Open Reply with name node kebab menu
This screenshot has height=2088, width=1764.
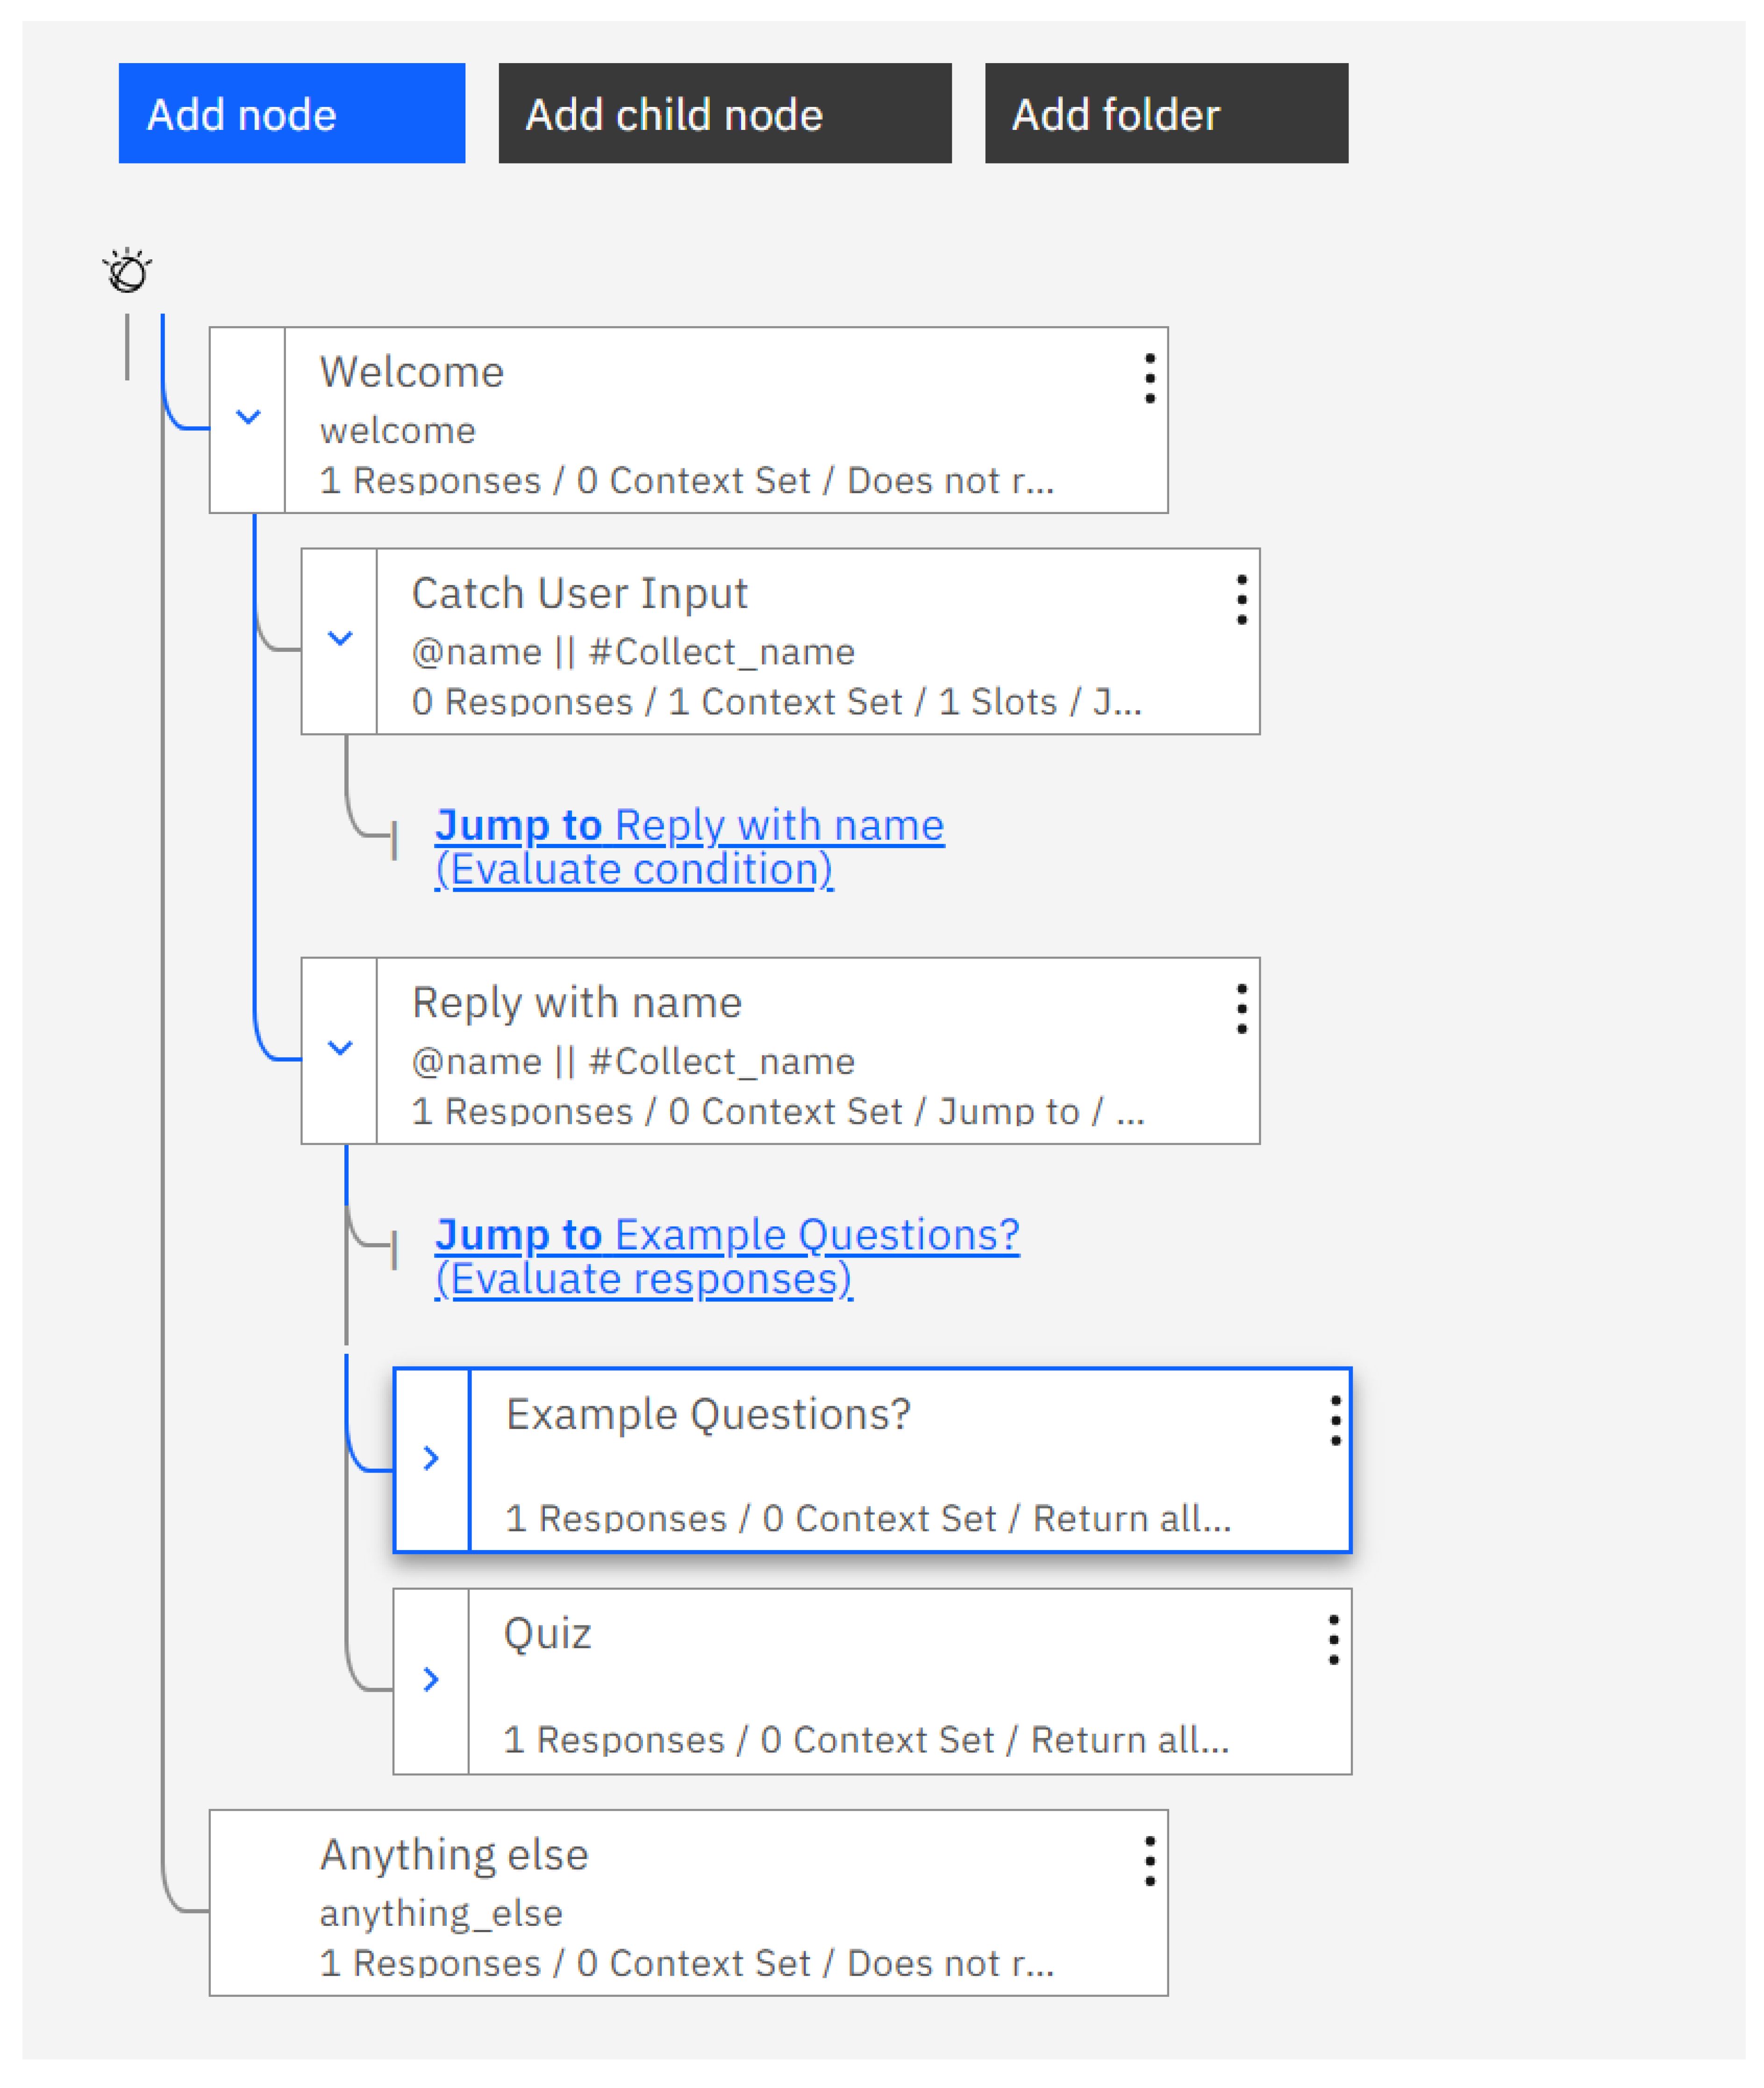[x=1241, y=1009]
